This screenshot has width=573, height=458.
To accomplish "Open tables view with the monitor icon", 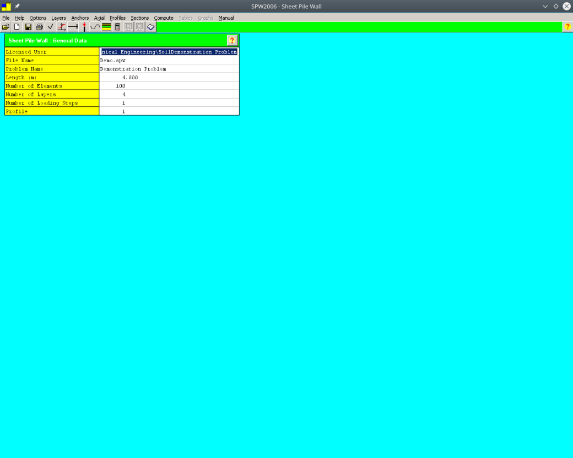I will (x=128, y=26).
